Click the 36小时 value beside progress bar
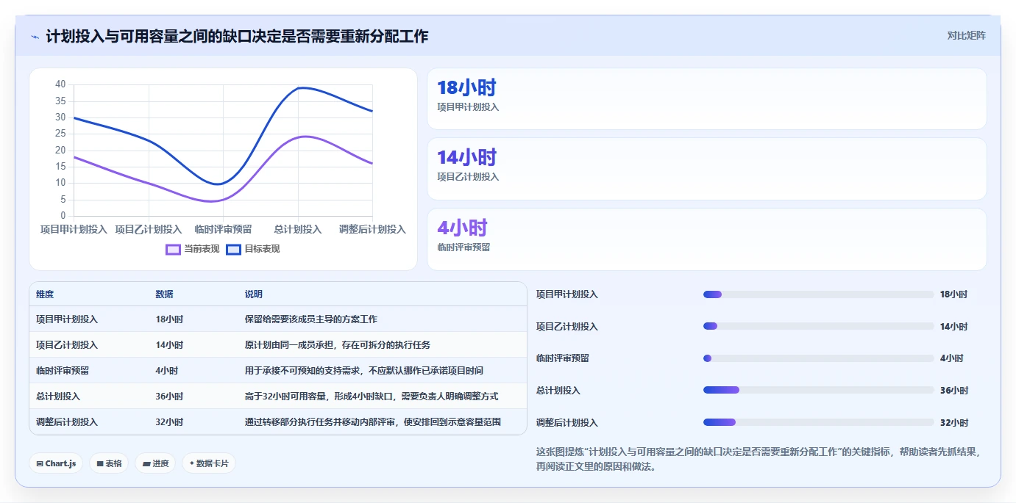 [x=954, y=391]
